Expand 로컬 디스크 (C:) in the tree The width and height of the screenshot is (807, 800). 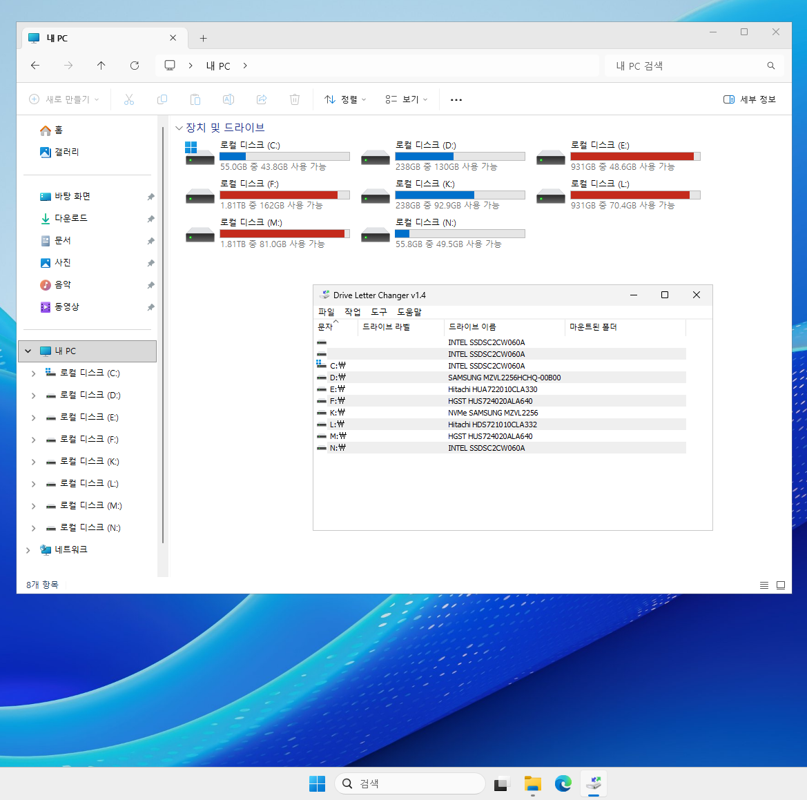pyautogui.click(x=33, y=373)
